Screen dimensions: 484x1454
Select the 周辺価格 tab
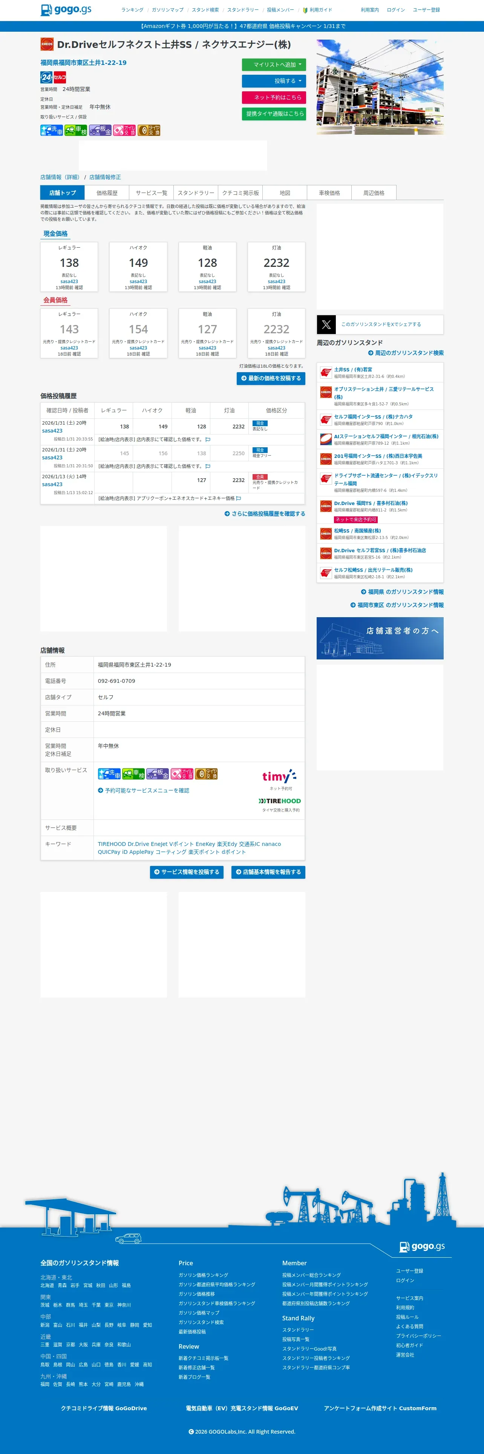tap(374, 193)
